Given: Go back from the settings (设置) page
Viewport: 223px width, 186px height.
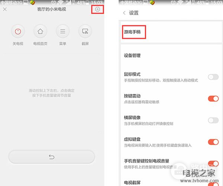Looking at the screenshot, I should 124,13.
